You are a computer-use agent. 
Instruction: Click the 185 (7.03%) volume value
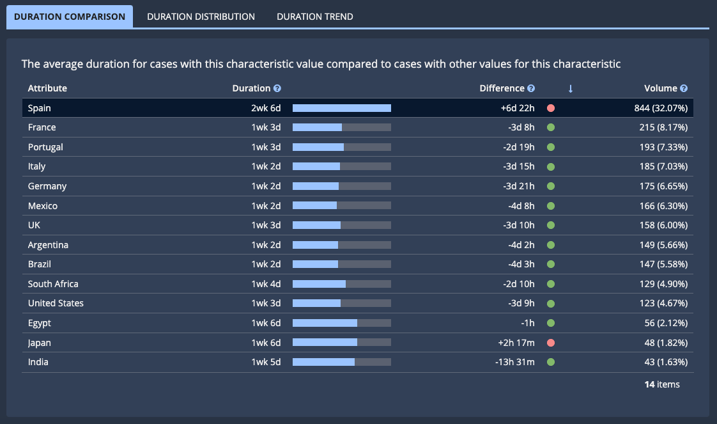(x=663, y=166)
